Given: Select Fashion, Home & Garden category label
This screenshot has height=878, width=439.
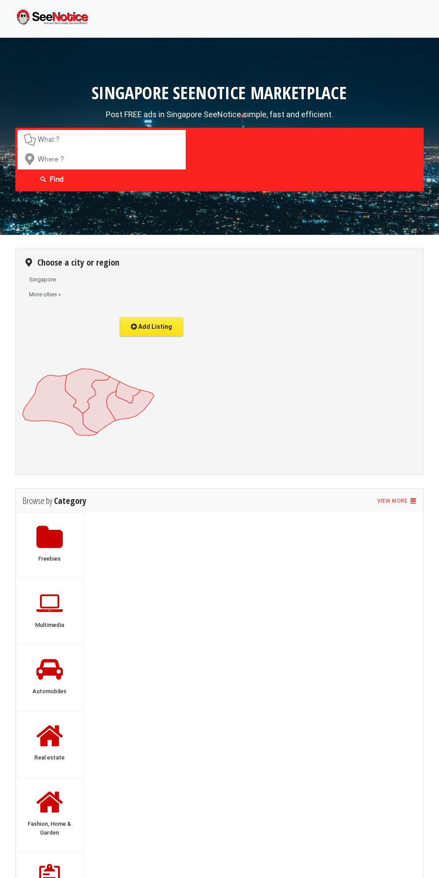Looking at the screenshot, I should point(50,828).
